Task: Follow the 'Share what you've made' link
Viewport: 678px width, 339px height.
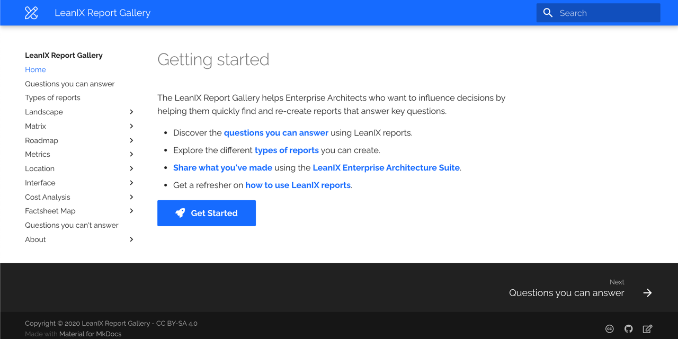Action: pyautogui.click(x=222, y=167)
